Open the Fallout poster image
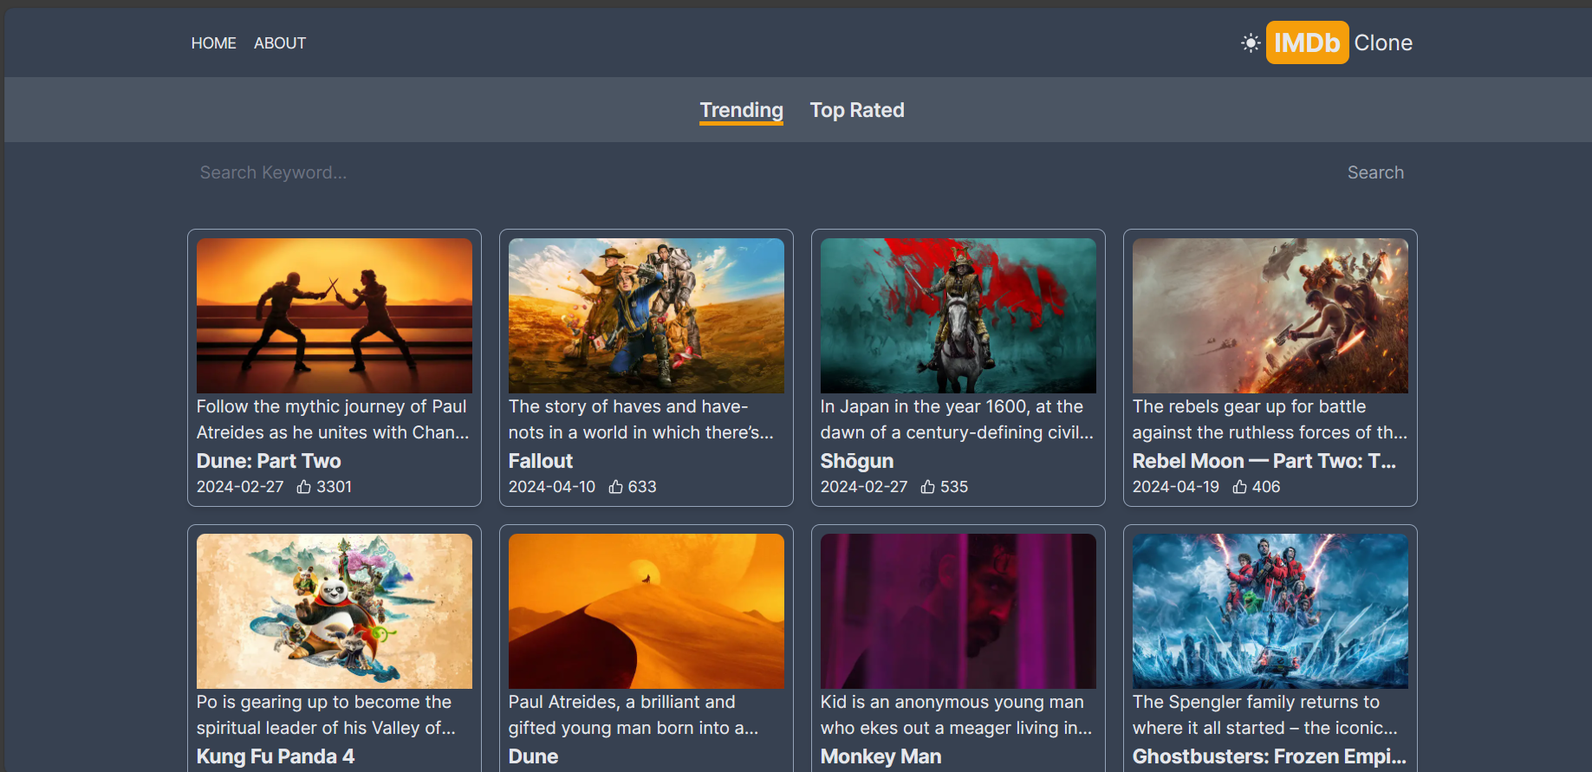 647,315
